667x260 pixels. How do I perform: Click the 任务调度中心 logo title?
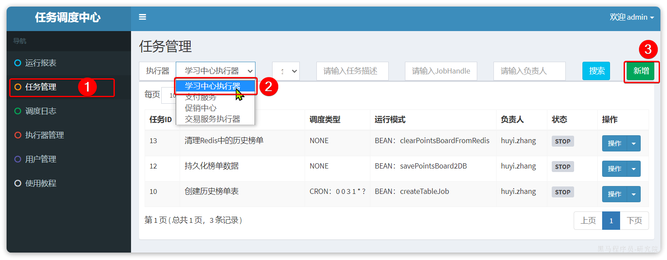pyautogui.click(x=68, y=18)
